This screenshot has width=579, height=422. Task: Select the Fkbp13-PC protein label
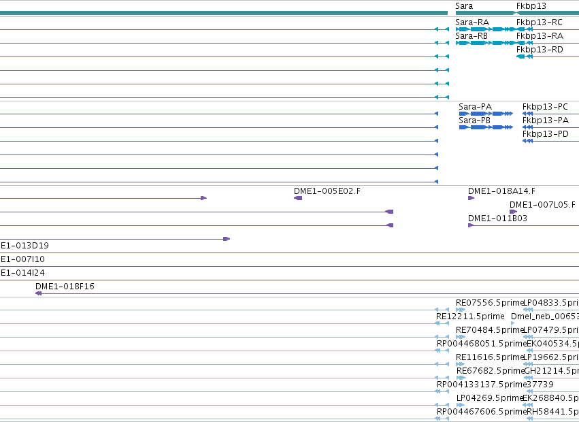(x=545, y=107)
